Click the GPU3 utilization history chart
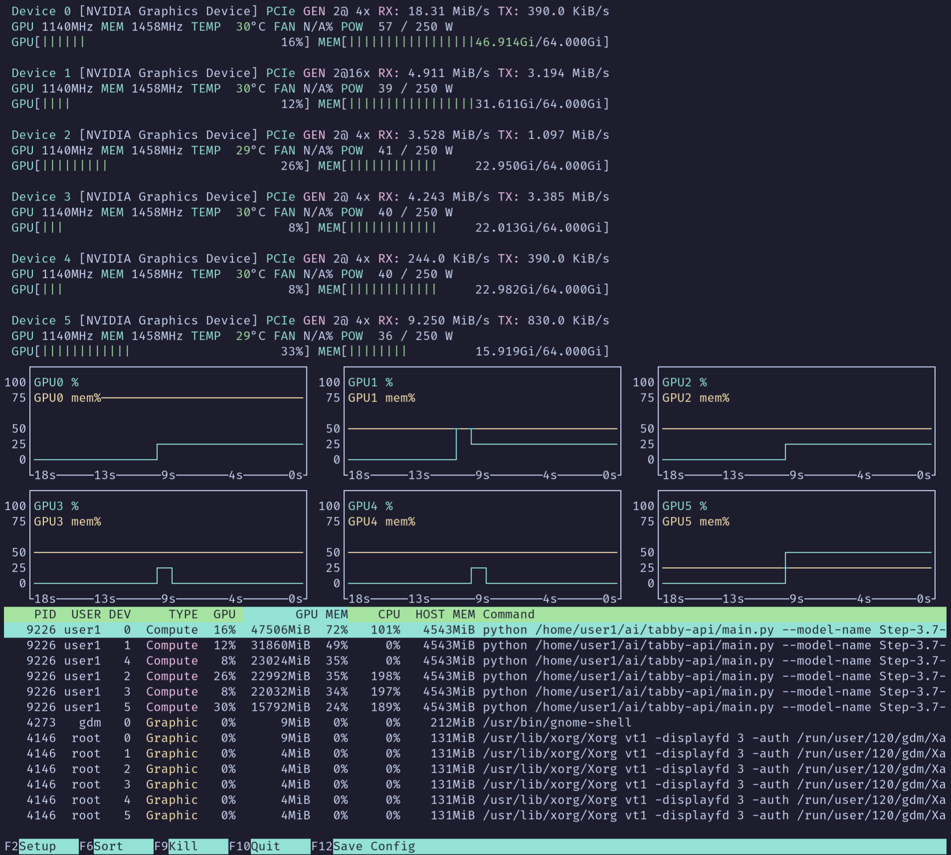 168,546
